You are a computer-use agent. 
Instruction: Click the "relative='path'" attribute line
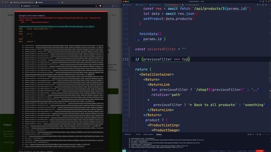[x=166, y=95]
